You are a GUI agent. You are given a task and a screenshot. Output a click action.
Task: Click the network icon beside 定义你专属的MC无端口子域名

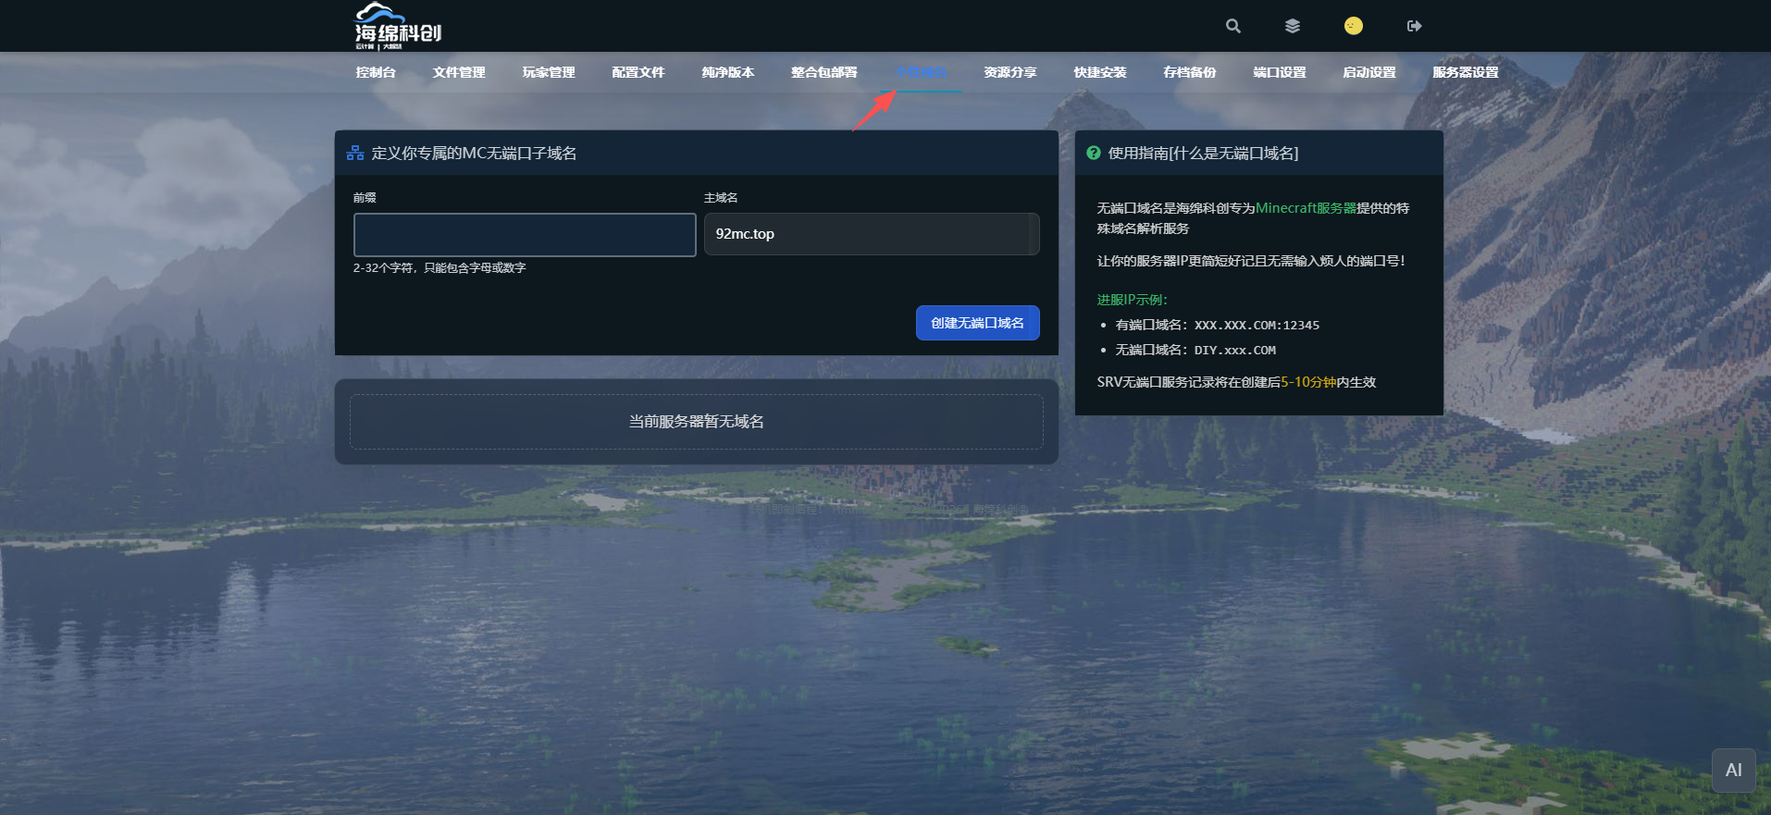(x=355, y=154)
